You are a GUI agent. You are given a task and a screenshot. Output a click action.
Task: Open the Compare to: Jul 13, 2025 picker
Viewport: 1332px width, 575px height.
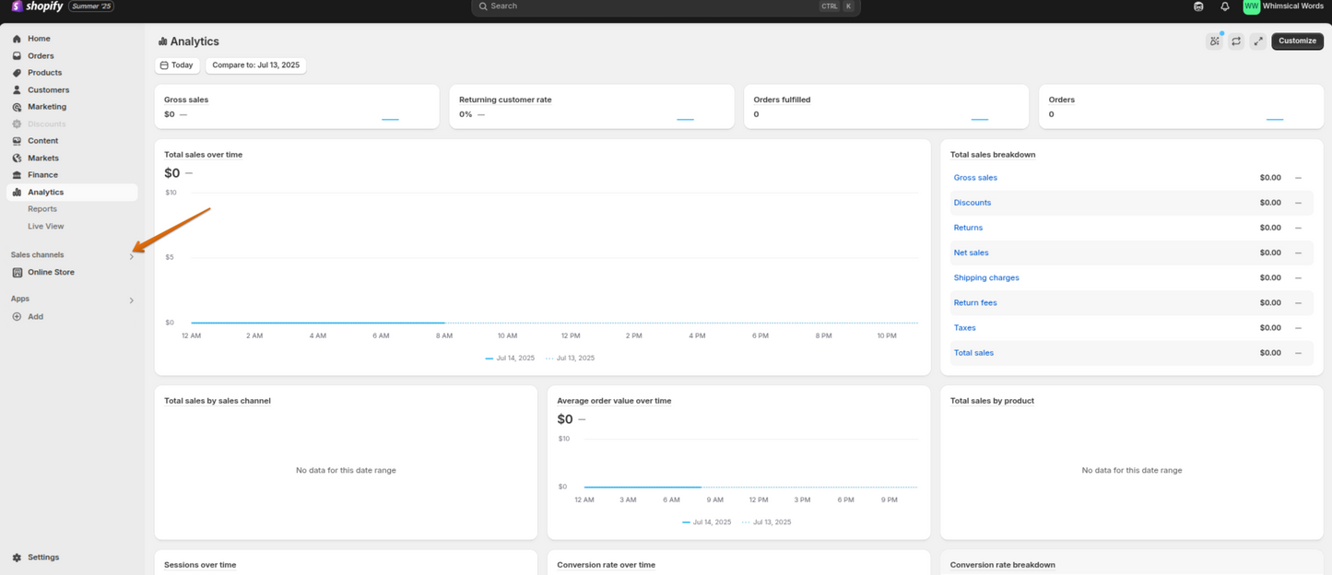255,65
